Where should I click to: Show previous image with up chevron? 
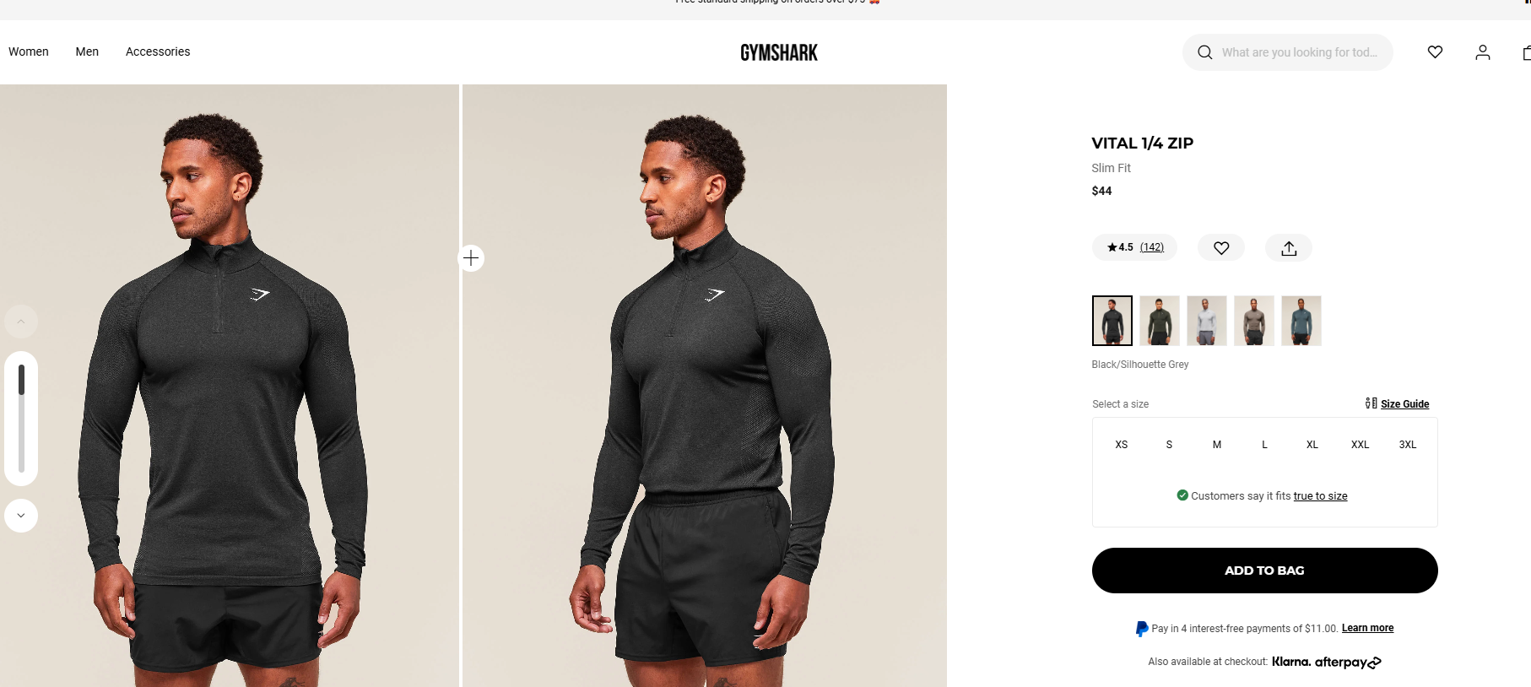21,322
